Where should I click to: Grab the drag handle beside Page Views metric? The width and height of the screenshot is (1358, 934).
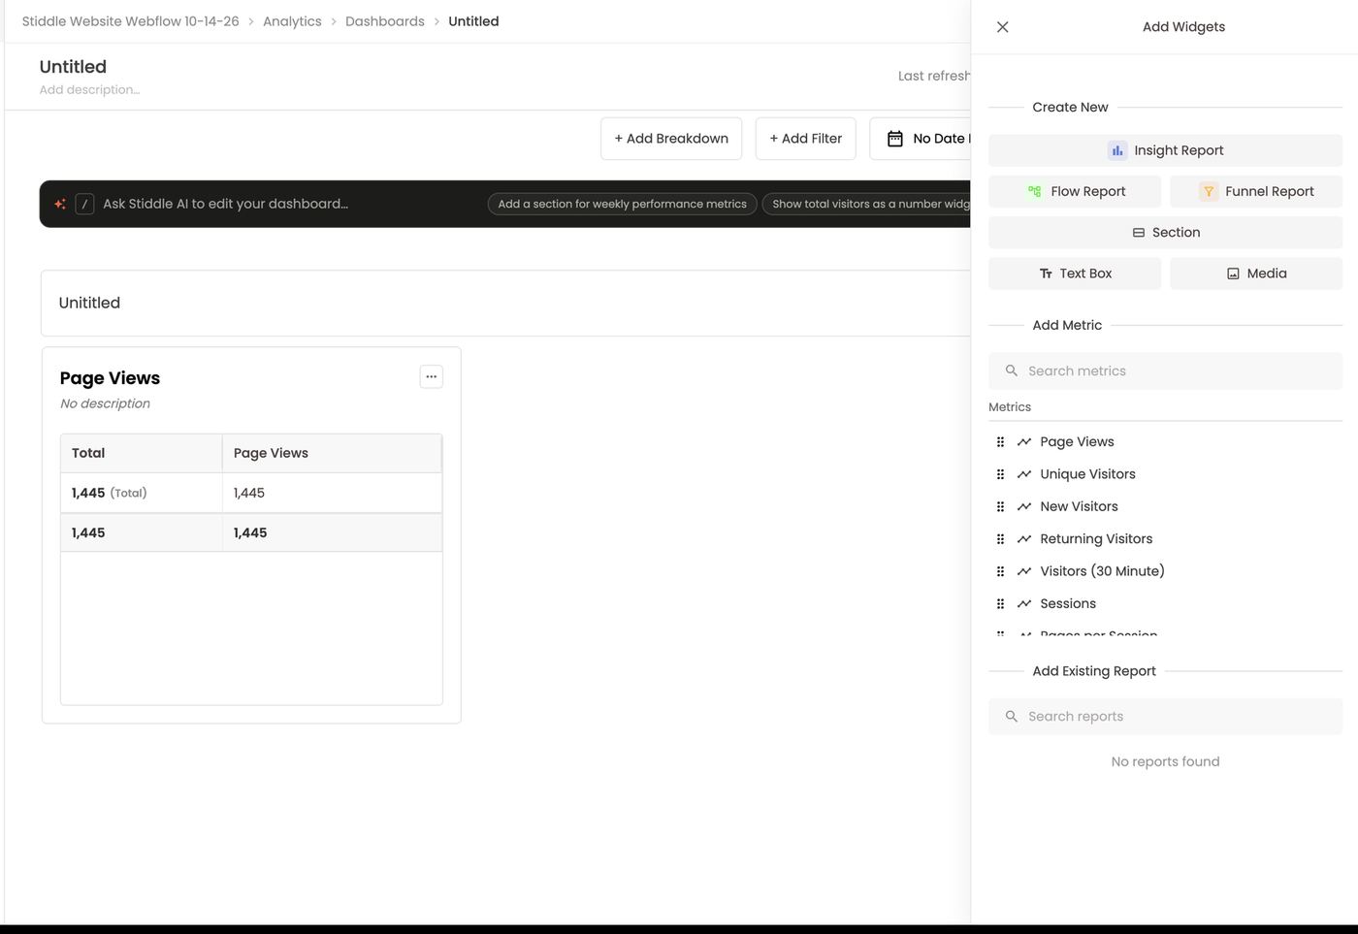tap(1000, 441)
